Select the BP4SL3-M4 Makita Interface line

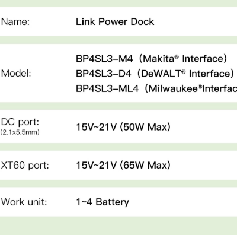click(x=152, y=59)
